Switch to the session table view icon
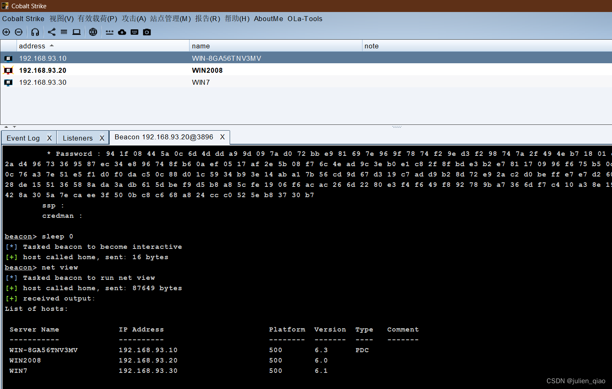 click(64, 32)
